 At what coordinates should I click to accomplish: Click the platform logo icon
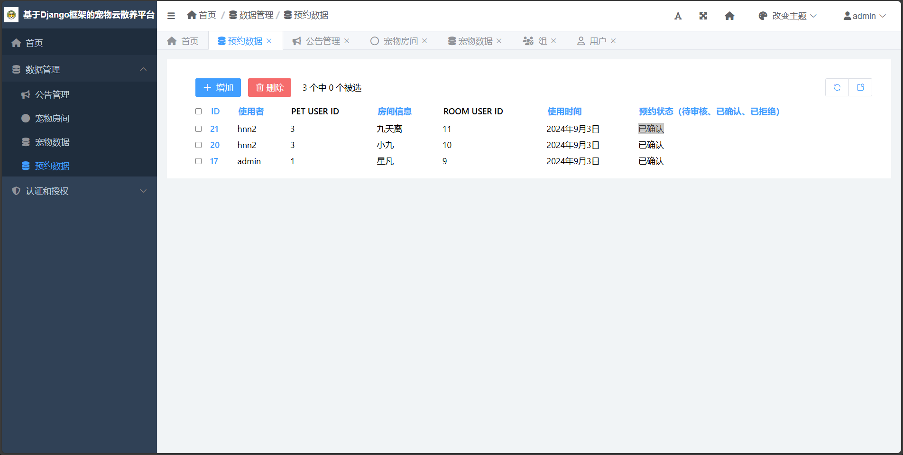pos(11,15)
